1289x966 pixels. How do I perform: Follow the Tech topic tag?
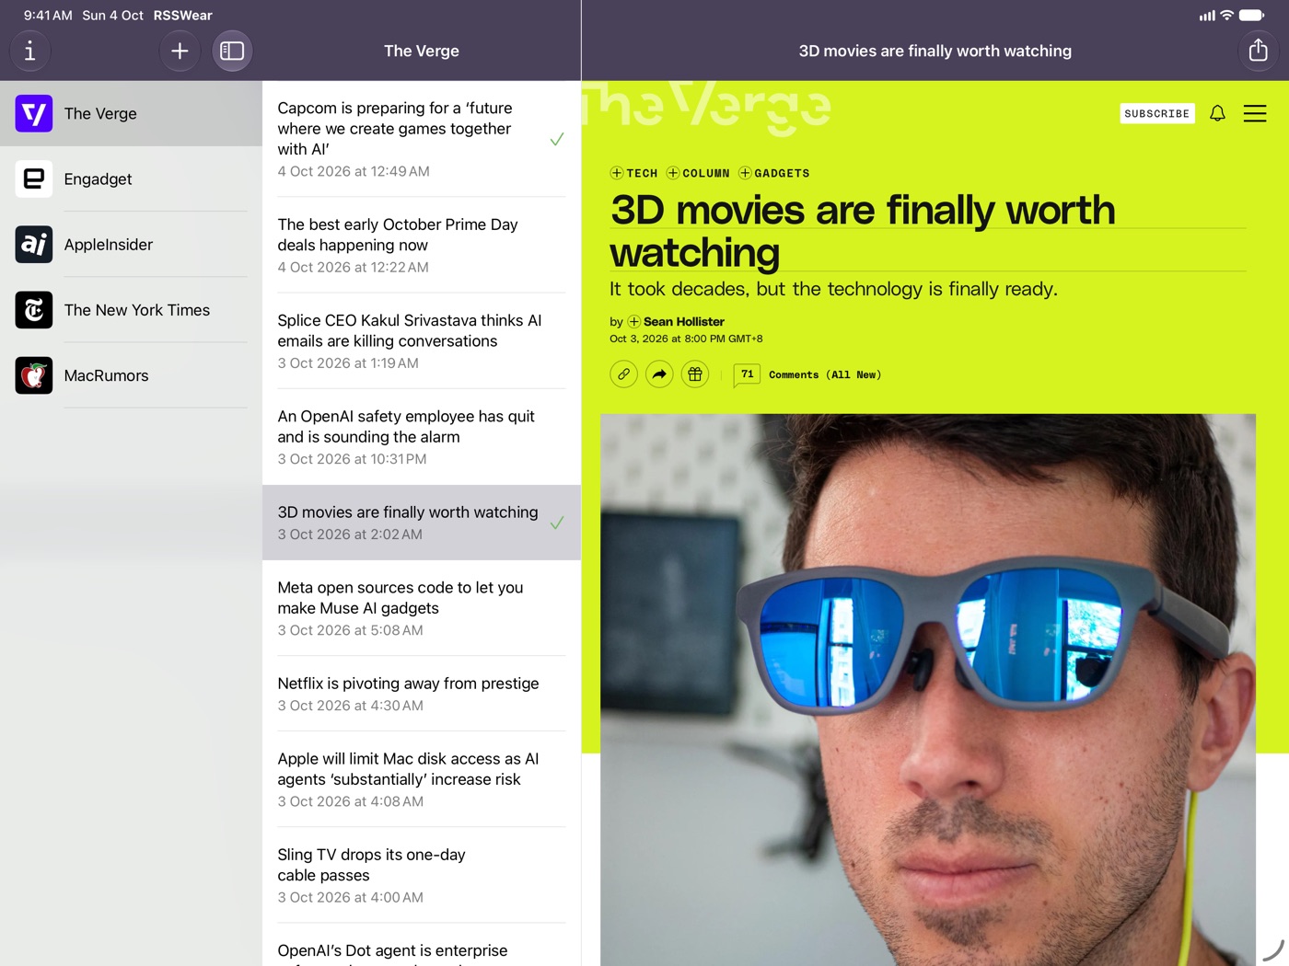[x=634, y=173]
